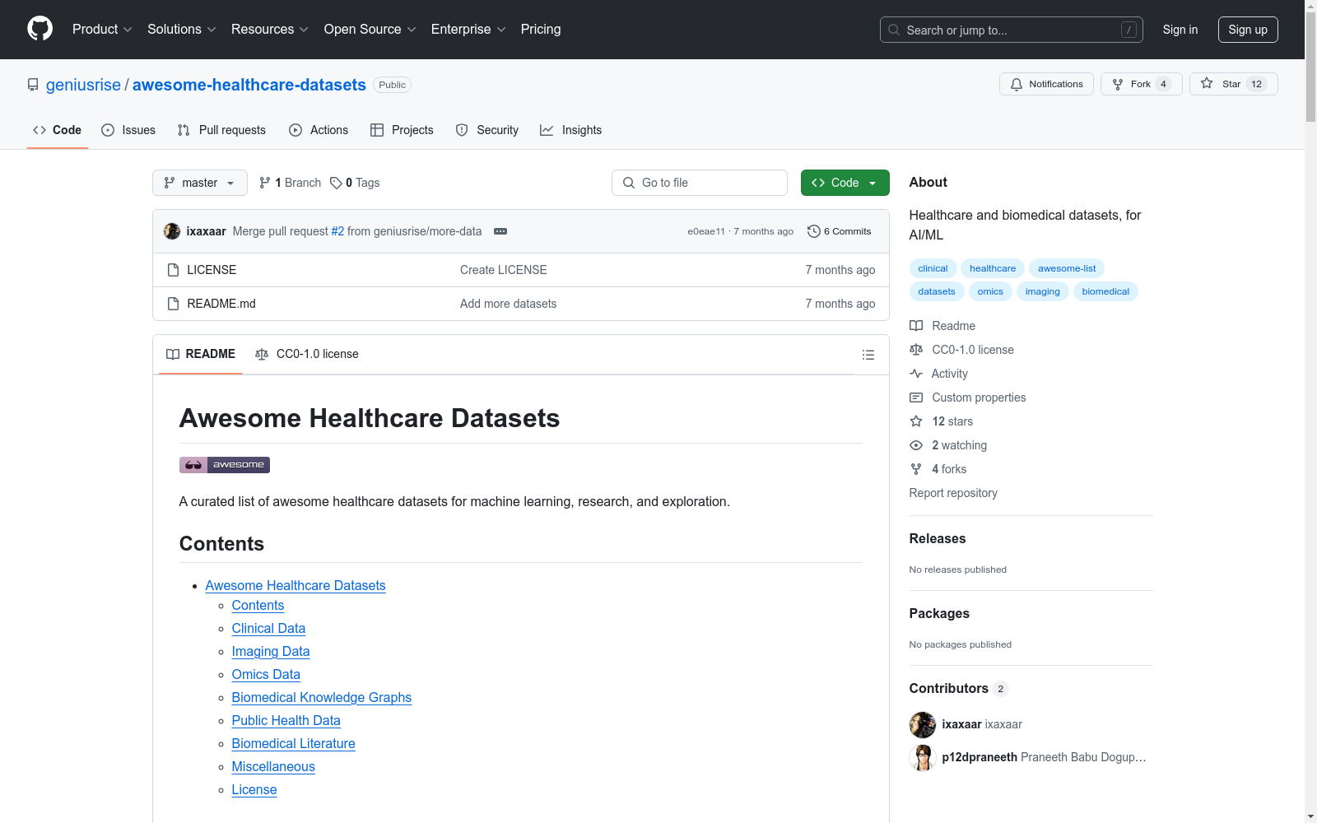Viewport: 1317px width, 823px height.
Task: Open the Pricing page
Action: coord(541,30)
